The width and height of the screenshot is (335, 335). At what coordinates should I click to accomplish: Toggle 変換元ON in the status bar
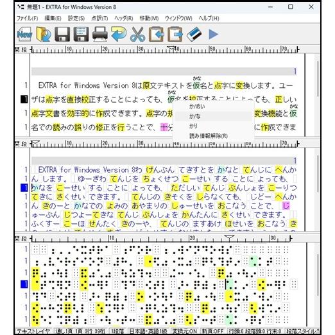[184, 331]
